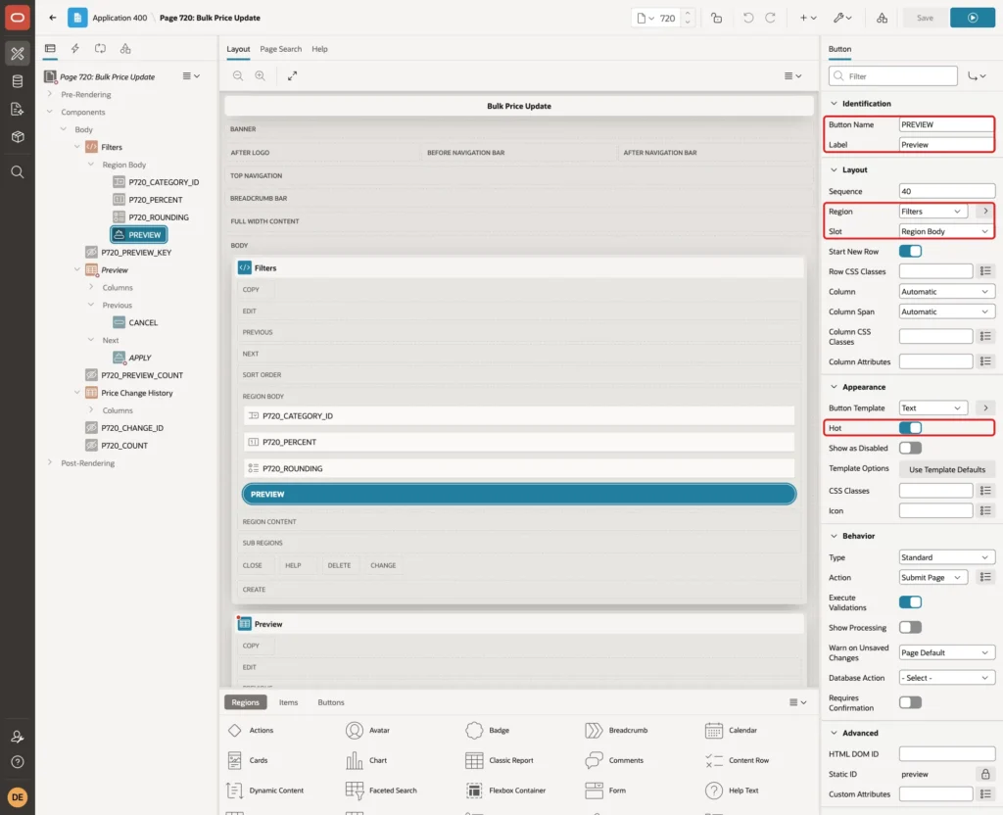Click the DE user avatar
This screenshot has width=1003, height=815.
[x=18, y=797]
